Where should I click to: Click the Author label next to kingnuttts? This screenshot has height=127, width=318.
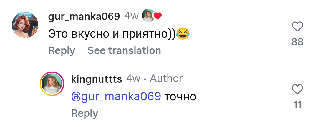[166, 79]
